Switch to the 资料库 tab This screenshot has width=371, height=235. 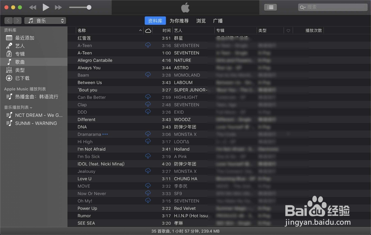155,20
